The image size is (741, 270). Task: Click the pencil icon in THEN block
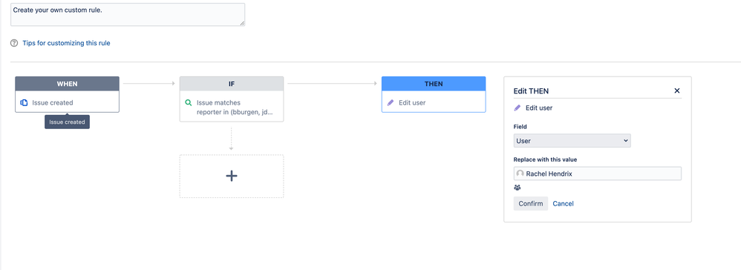(x=391, y=102)
